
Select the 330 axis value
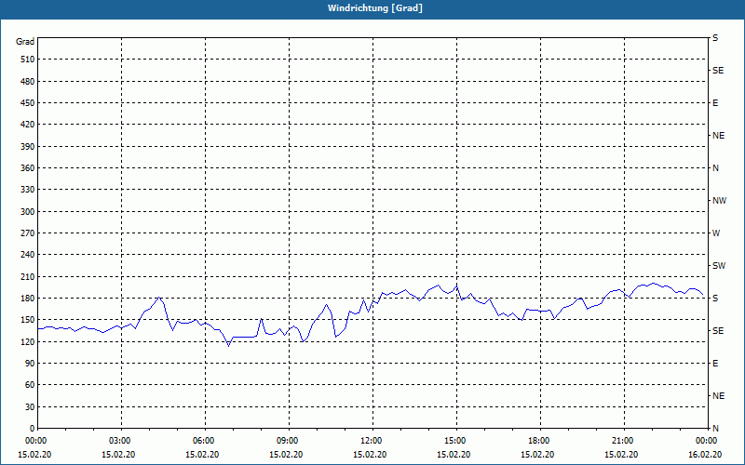(x=28, y=190)
